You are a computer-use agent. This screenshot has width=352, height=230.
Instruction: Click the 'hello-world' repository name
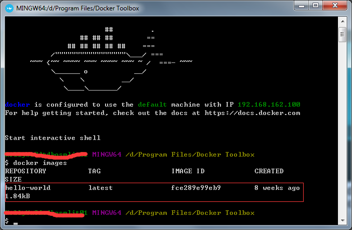[x=28, y=188]
